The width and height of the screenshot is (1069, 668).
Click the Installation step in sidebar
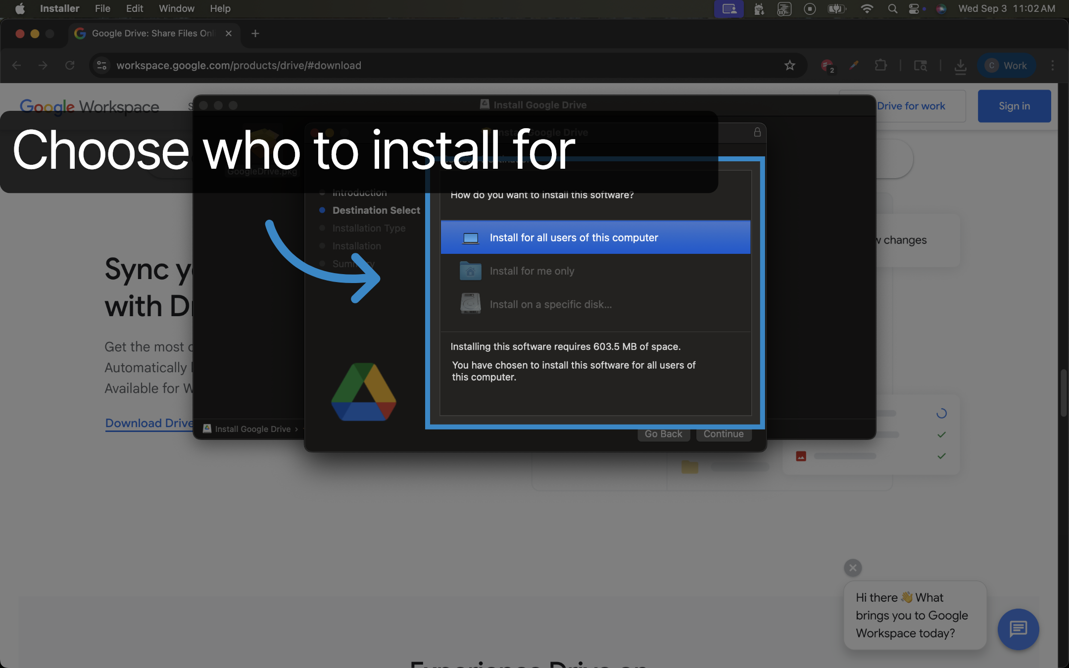(356, 246)
